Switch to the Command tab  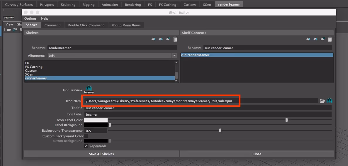(52, 25)
